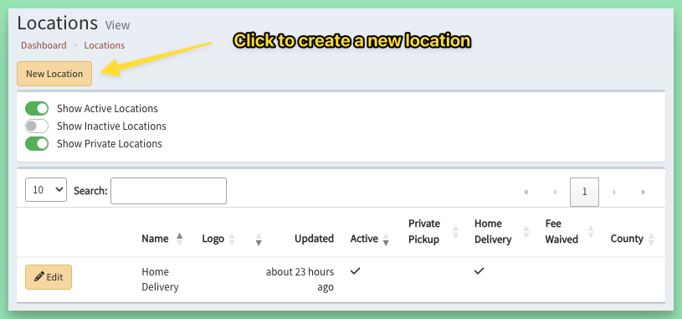Jump to first page of results
Image resolution: width=682 pixels, height=319 pixels.
526,192
